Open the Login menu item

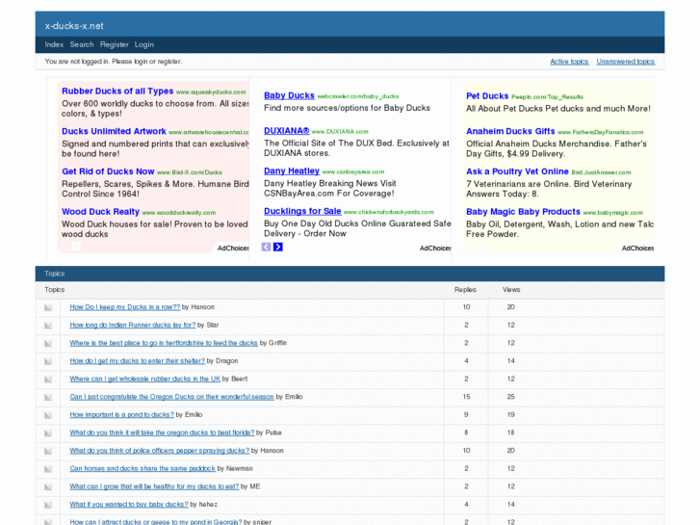click(144, 44)
